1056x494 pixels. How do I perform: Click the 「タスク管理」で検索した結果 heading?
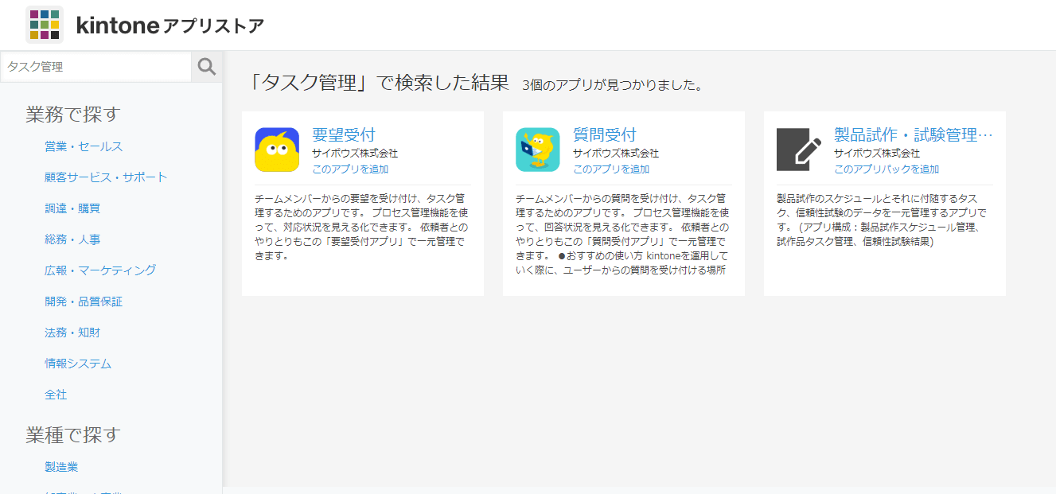click(x=377, y=83)
